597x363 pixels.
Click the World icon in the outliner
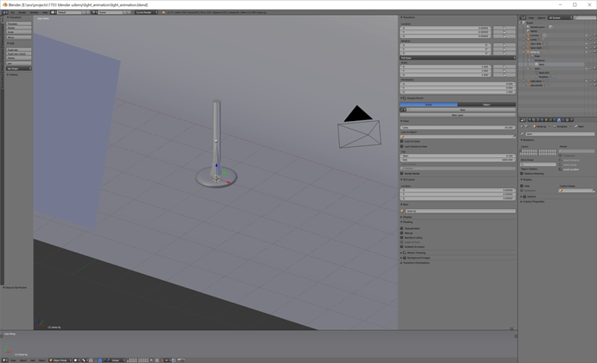528,31
